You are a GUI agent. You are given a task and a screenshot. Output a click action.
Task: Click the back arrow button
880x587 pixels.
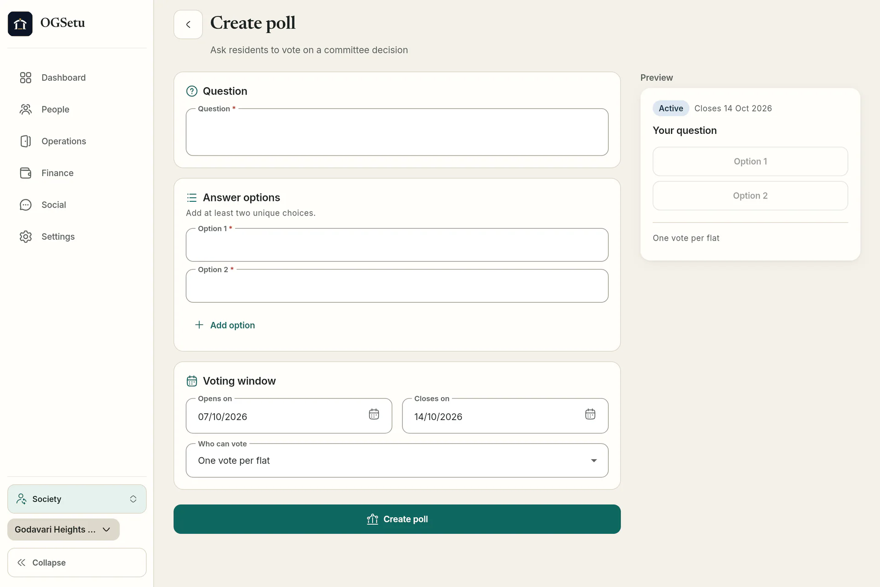click(188, 24)
